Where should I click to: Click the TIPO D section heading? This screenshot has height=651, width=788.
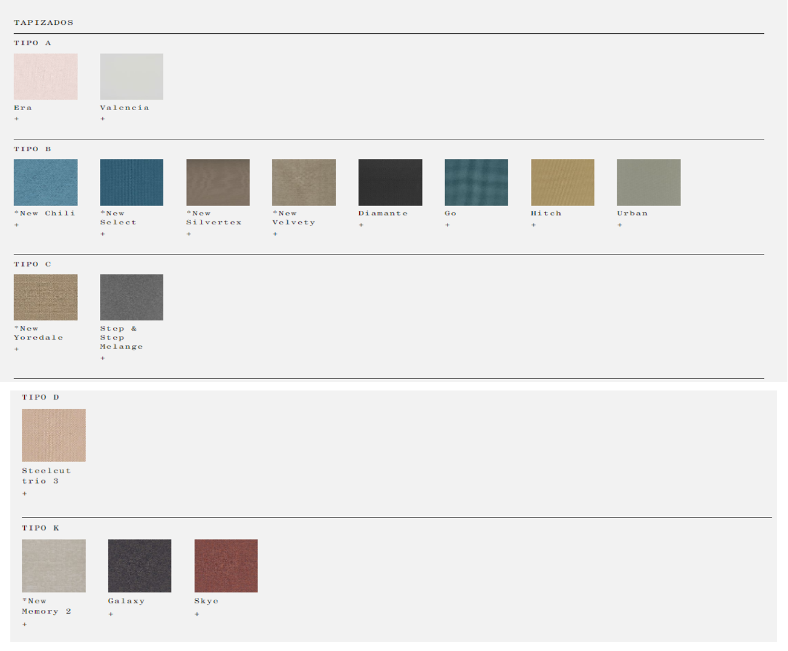pos(41,397)
